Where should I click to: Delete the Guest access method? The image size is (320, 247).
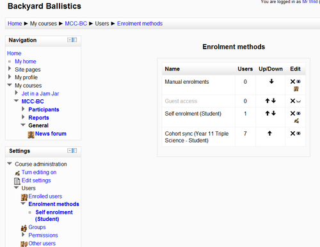pyautogui.click(x=292, y=100)
